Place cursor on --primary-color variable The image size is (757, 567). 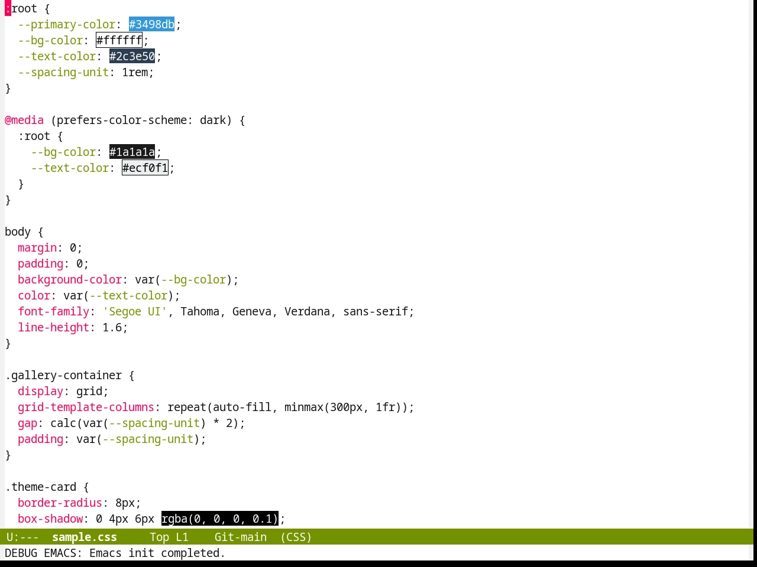(x=66, y=24)
